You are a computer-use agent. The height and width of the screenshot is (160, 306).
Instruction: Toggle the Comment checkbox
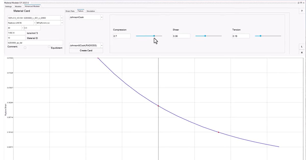coord(25,47)
